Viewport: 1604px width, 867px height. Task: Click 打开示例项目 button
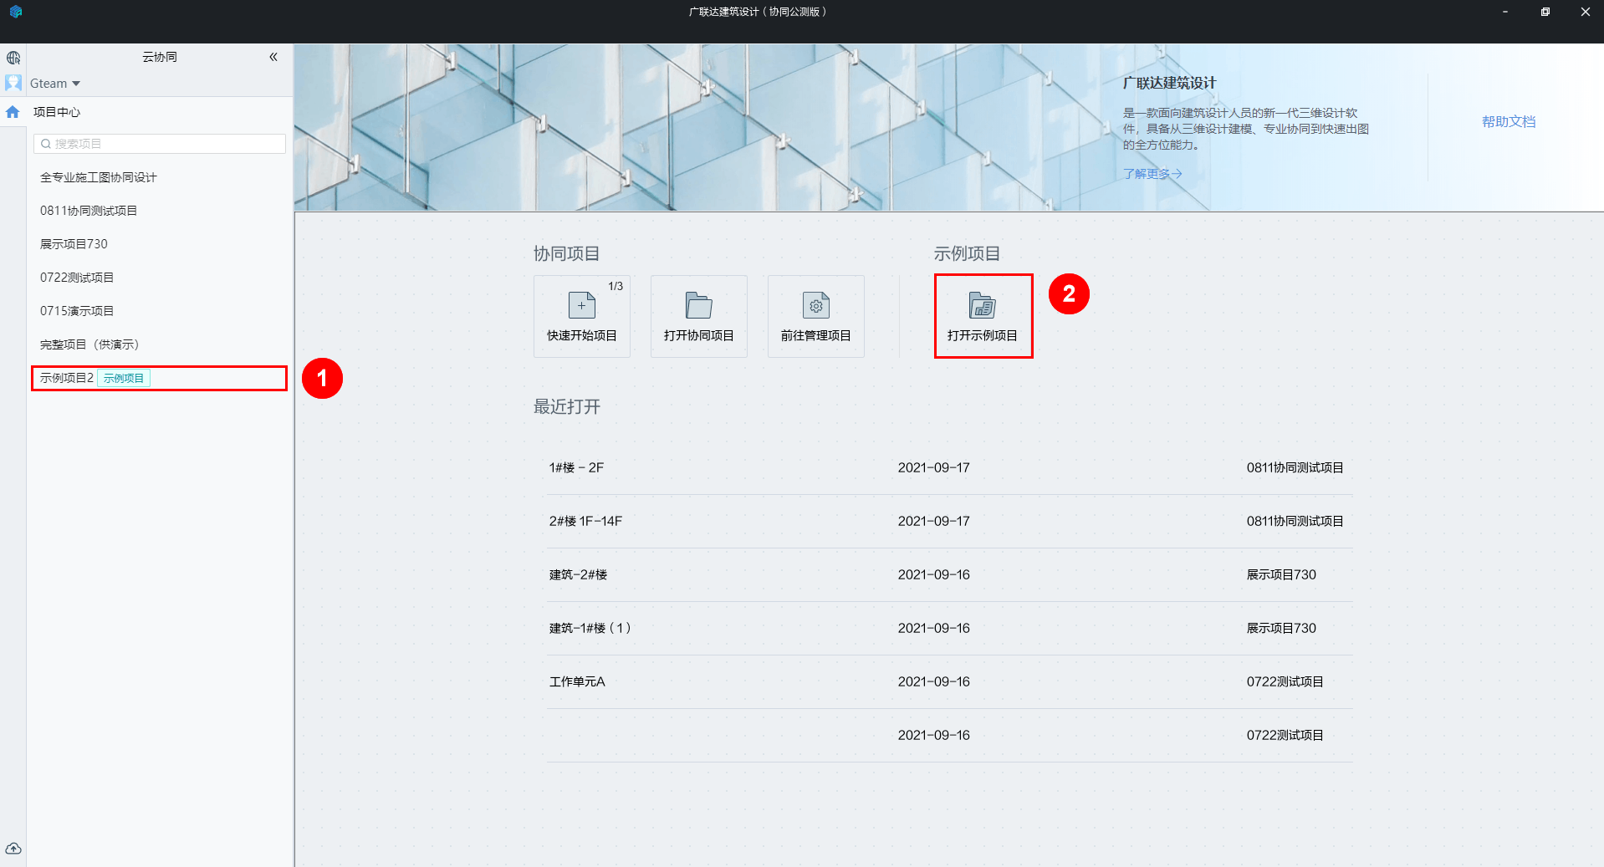click(x=983, y=317)
